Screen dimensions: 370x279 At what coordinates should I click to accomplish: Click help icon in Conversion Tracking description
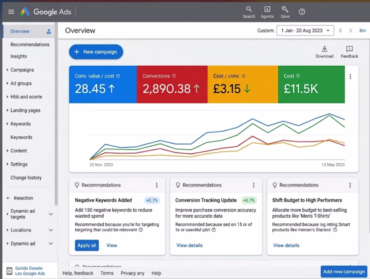coord(213,230)
